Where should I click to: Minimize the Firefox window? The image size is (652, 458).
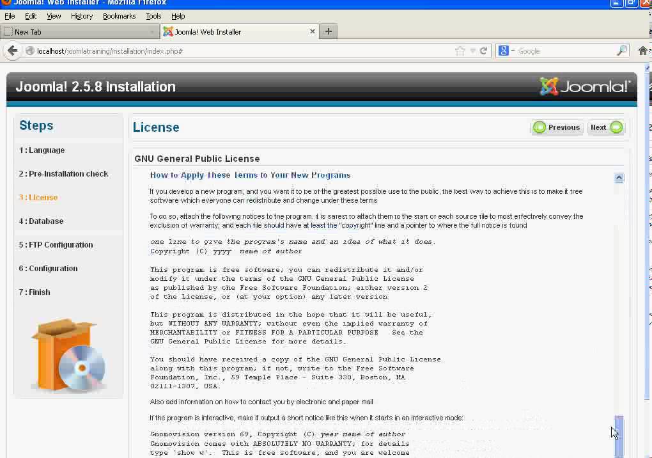click(x=617, y=3)
